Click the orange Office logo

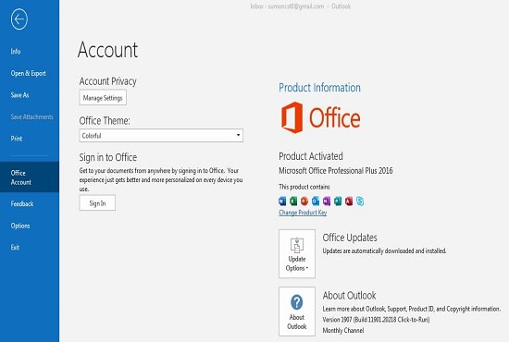pos(320,117)
